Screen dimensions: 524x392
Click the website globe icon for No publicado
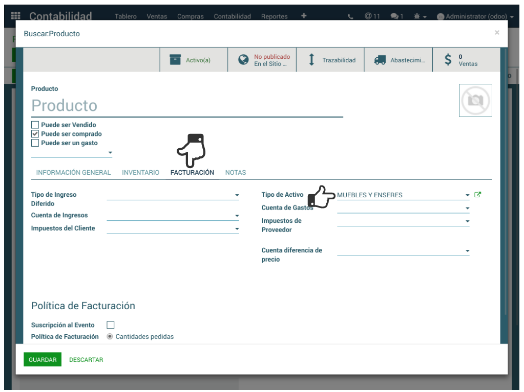coord(243,60)
